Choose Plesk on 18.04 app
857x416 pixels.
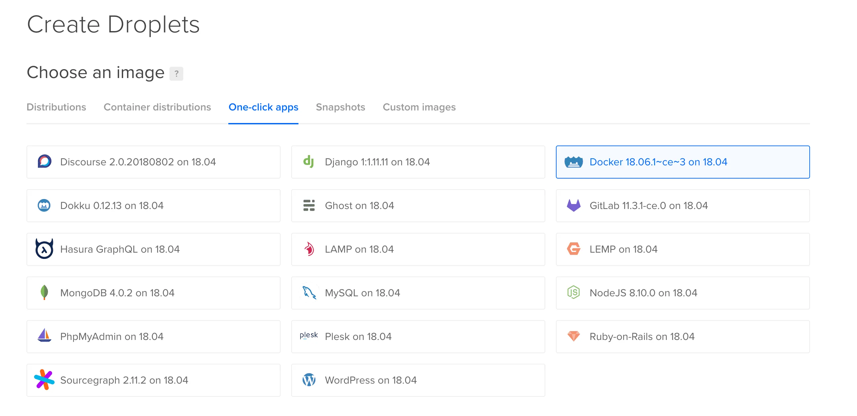click(418, 336)
